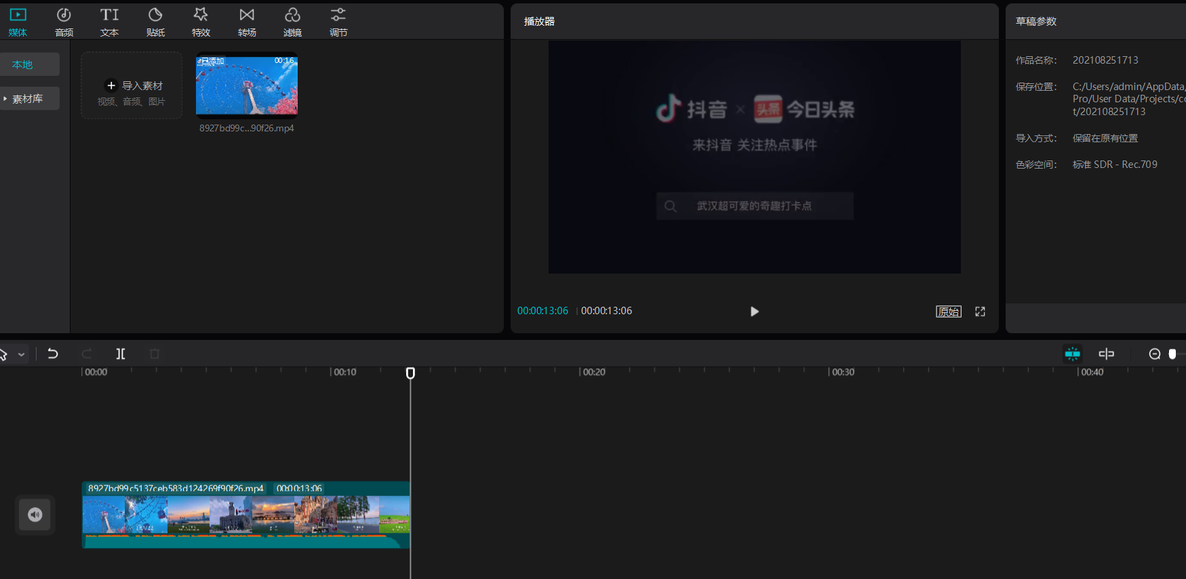Open the 特效 effects tab
Screen dimensions: 1186x579
201,22
